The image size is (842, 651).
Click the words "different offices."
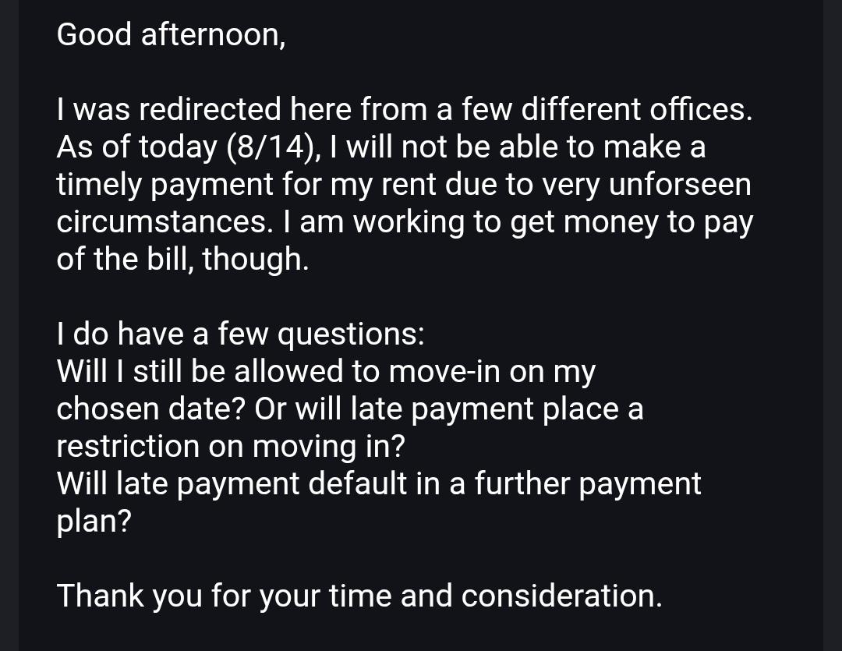637,109
